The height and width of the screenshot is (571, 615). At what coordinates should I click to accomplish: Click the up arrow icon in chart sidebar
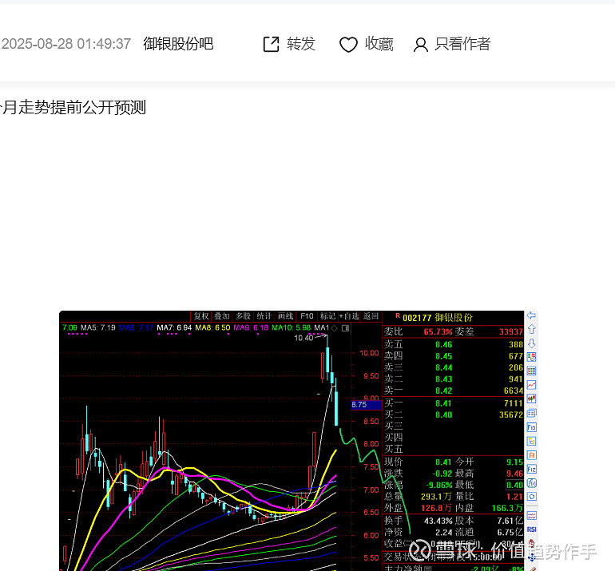click(x=531, y=329)
